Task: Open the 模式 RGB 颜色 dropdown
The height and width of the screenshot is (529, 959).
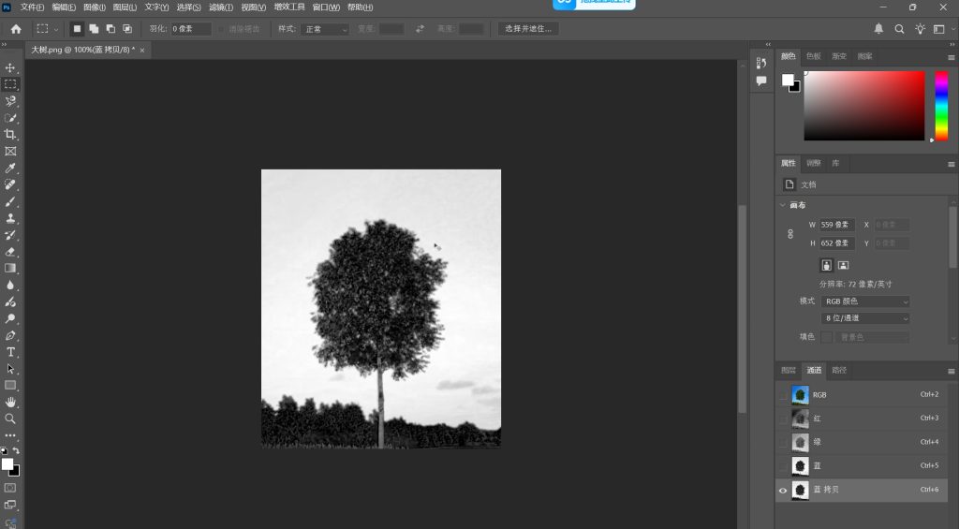Action: [x=865, y=301]
